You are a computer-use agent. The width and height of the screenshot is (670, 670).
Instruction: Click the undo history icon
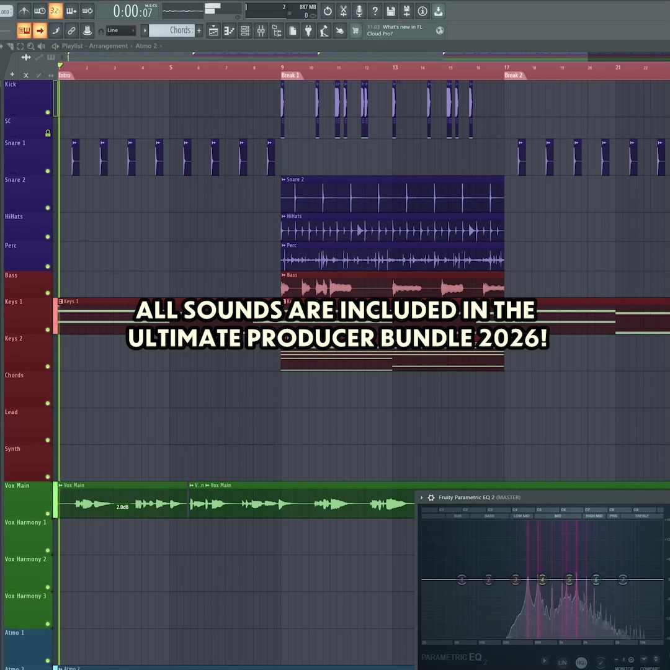pos(328,11)
